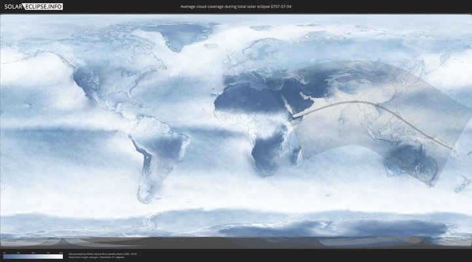Screen dimensions: 472x262
Task: Click the average cloud coverage title text
Action: point(235,7)
